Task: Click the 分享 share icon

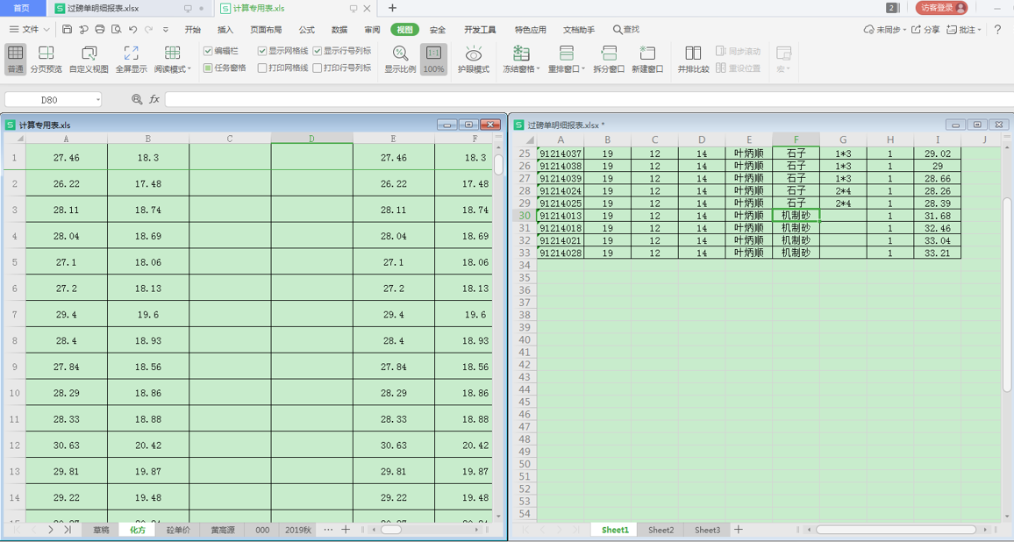Action: [x=925, y=29]
